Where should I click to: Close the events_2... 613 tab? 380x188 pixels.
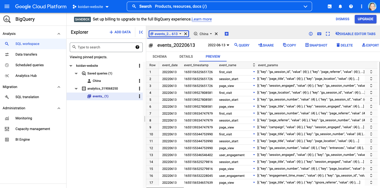tap(186, 34)
